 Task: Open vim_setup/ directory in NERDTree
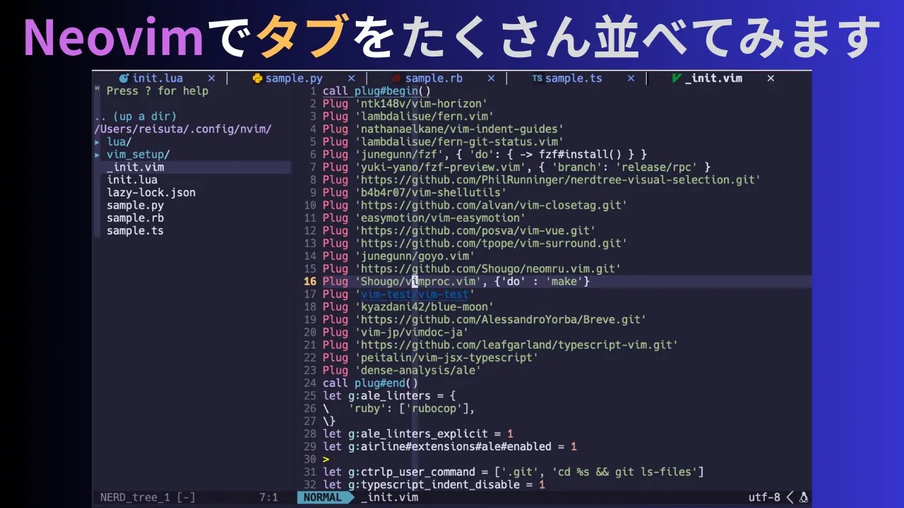point(138,155)
